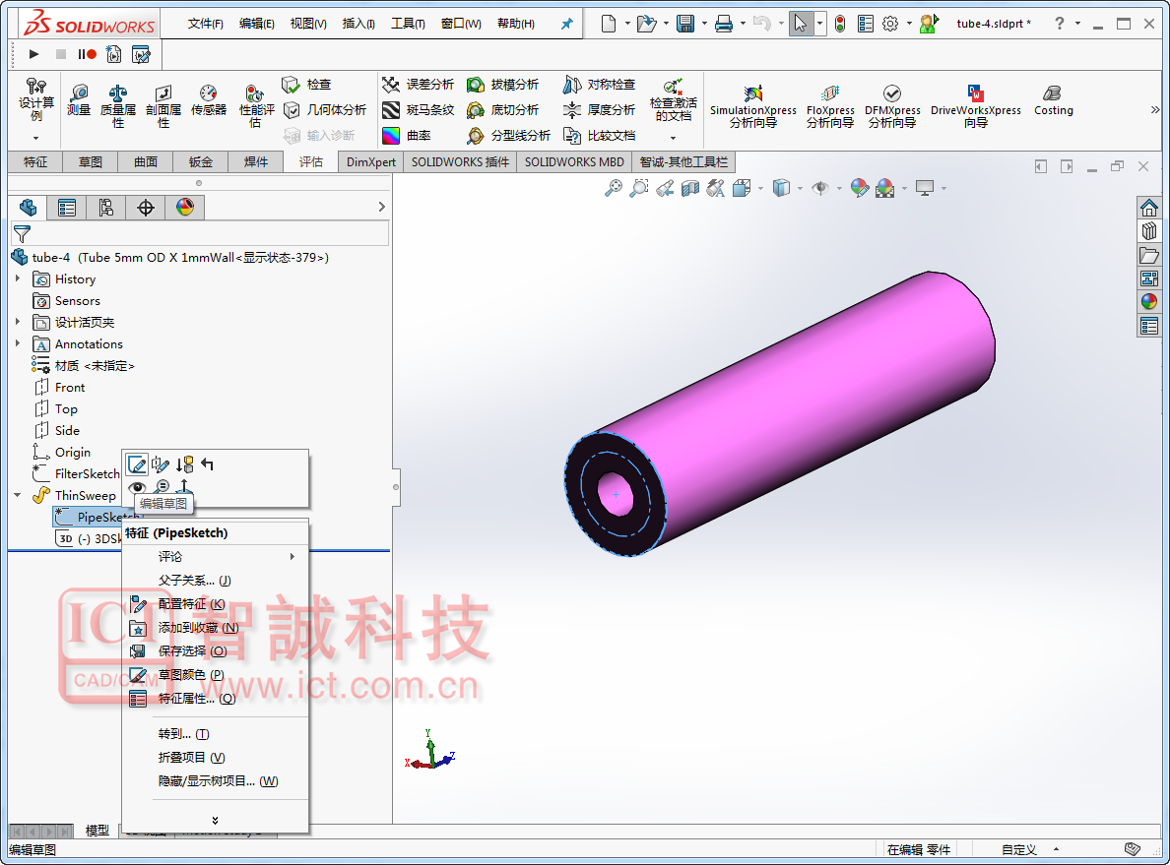Open Performance Evaluation (性能评估)
This screenshot has width=1170, height=865.
click(x=256, y=105)
